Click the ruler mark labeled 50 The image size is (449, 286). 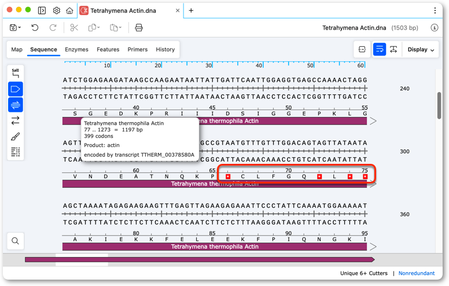pyautogui.click(x=310, y=65)
